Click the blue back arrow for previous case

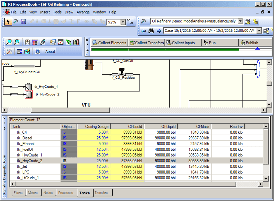point(143,31)
